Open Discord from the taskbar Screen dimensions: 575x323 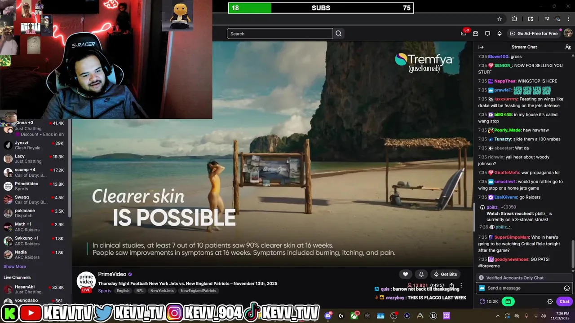pyautogui.click(x=328, y=316)
